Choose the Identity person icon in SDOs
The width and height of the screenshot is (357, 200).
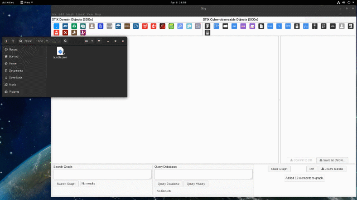[91, 26]
